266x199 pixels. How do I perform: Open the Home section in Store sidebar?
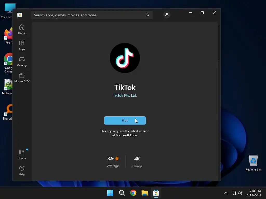tap(22, 30)
